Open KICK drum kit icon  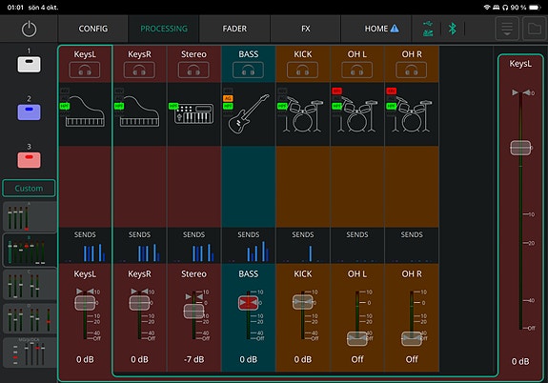pos(303,115)
